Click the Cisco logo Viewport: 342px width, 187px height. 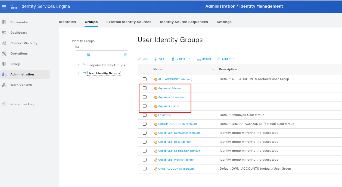(x=14, y=7)
